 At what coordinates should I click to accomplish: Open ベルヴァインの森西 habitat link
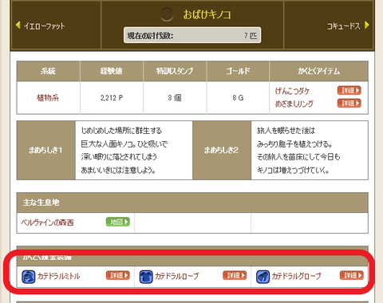click(47, 222)
